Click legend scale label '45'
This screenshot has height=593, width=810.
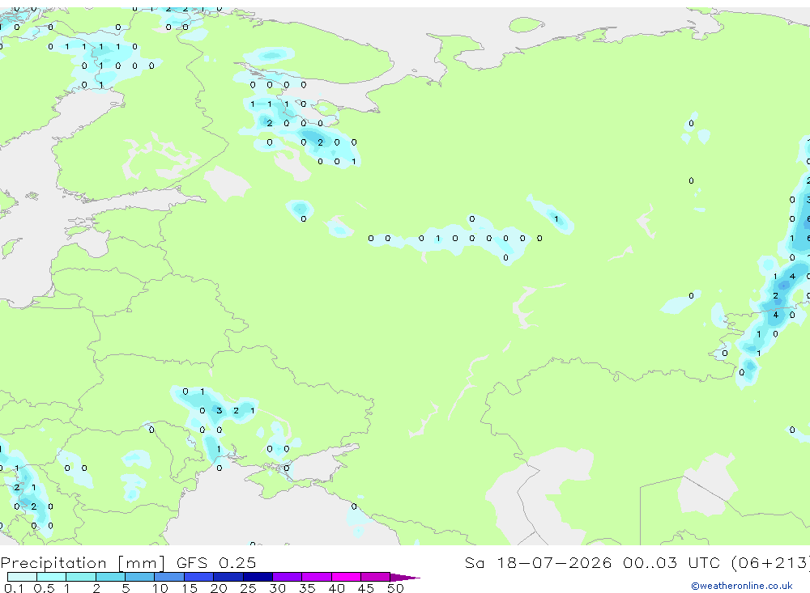coord(366,588)
